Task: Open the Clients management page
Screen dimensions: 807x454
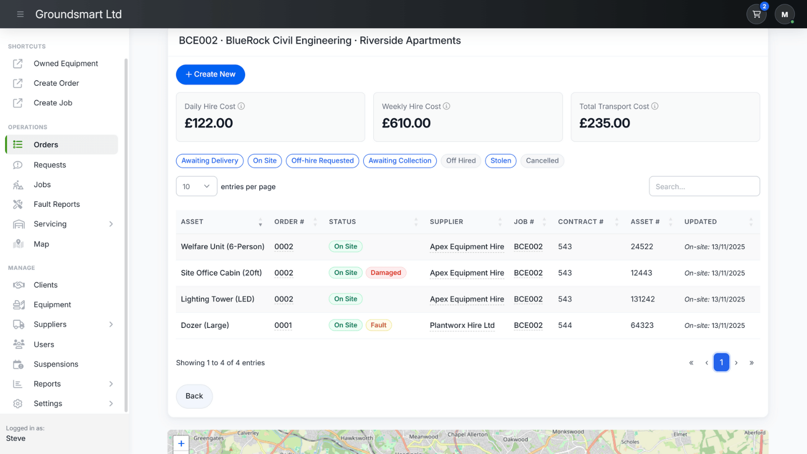Action: coord(45,285)
